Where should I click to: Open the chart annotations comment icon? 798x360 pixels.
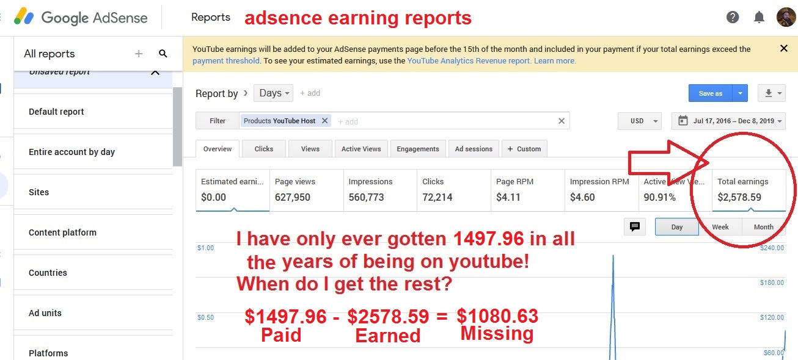(635, 226)
